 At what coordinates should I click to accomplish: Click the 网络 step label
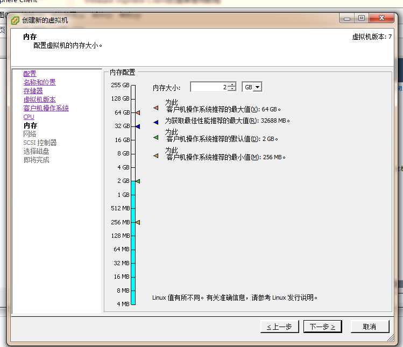pyautogui.click(x=30, y=134)
